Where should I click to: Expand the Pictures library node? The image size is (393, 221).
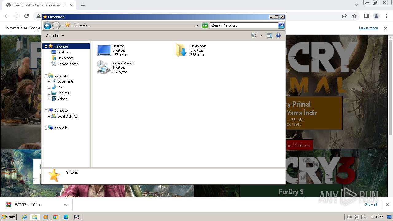pos(49,93)
